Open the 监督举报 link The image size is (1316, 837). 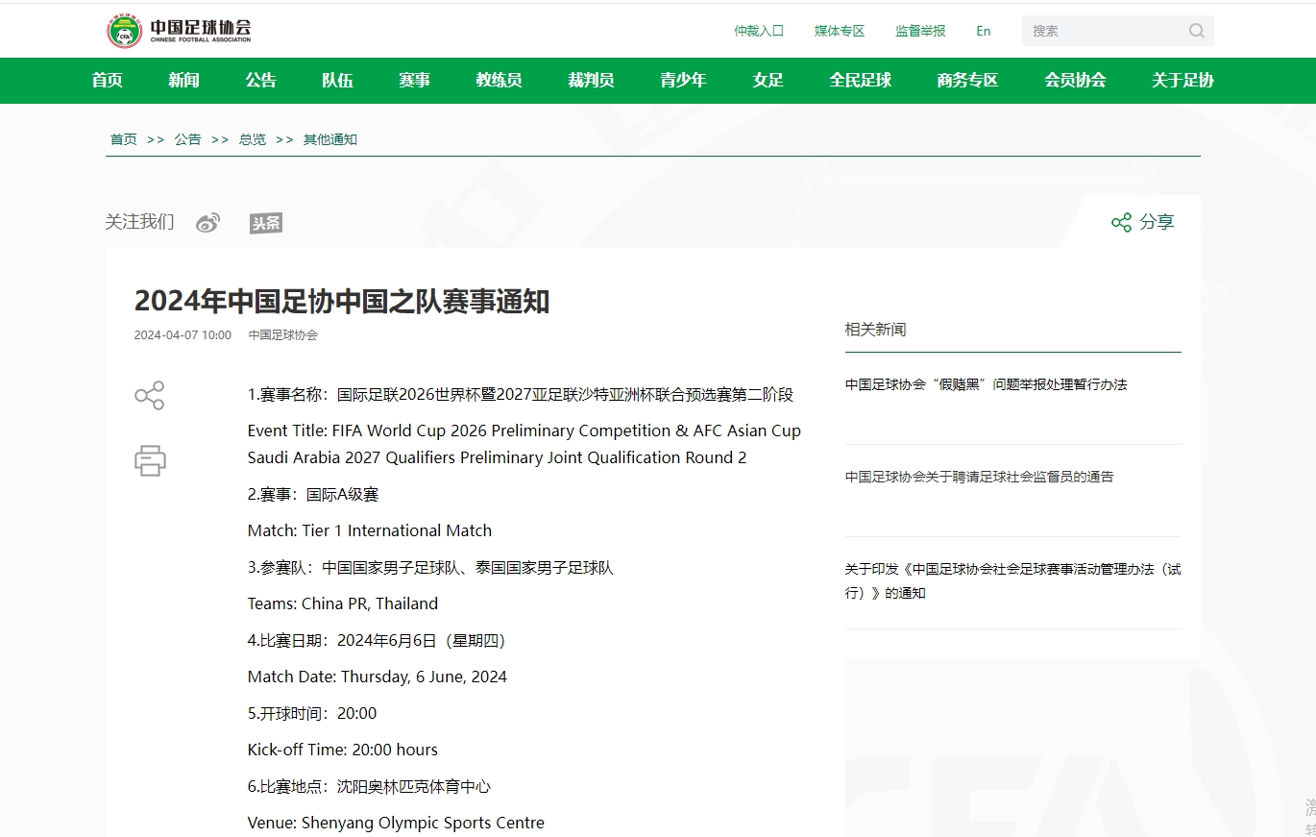tap(920, 31)
